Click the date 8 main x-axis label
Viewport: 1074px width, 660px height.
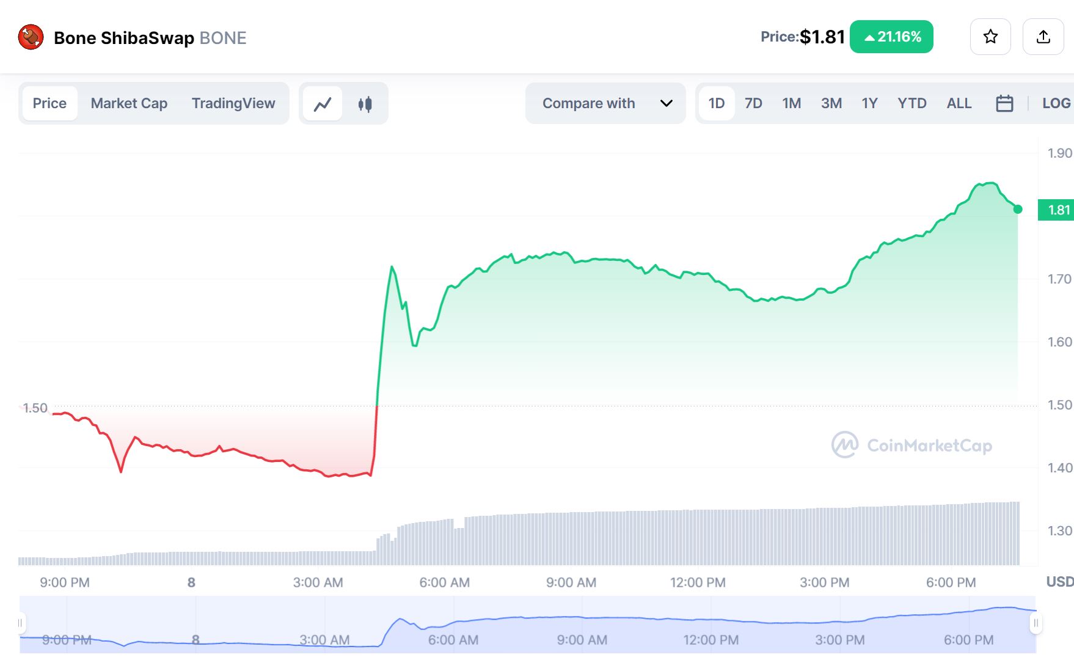pyautogui.click(x=191, y=582)
